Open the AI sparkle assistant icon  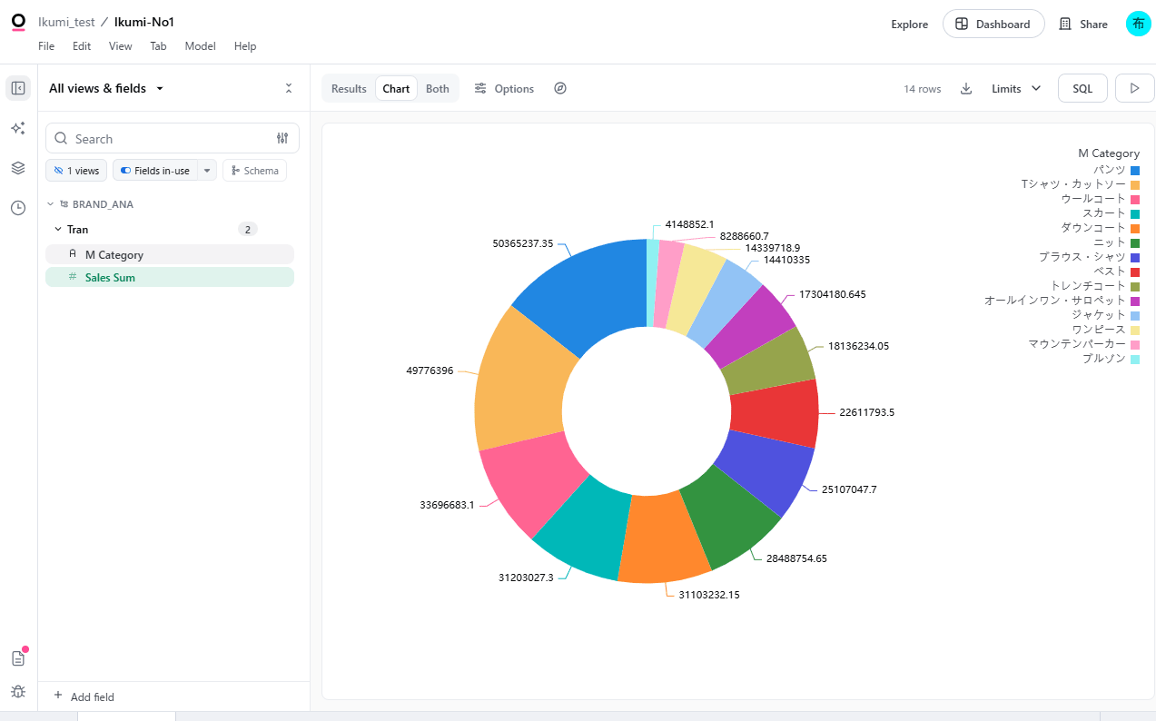click(x=18, y=128)
